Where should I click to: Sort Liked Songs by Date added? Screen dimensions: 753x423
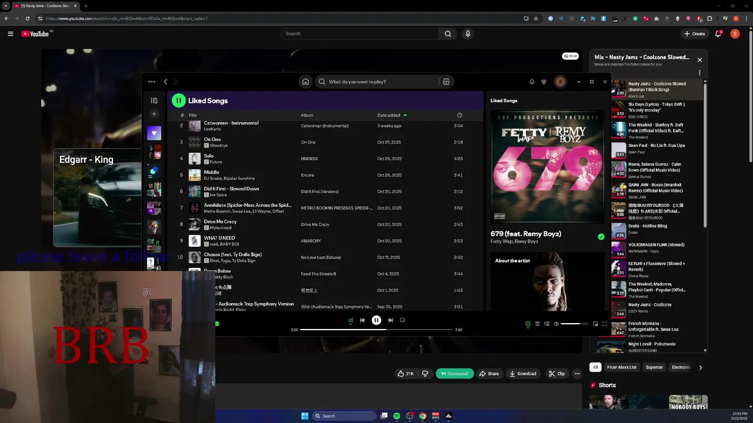pos(392,115)
